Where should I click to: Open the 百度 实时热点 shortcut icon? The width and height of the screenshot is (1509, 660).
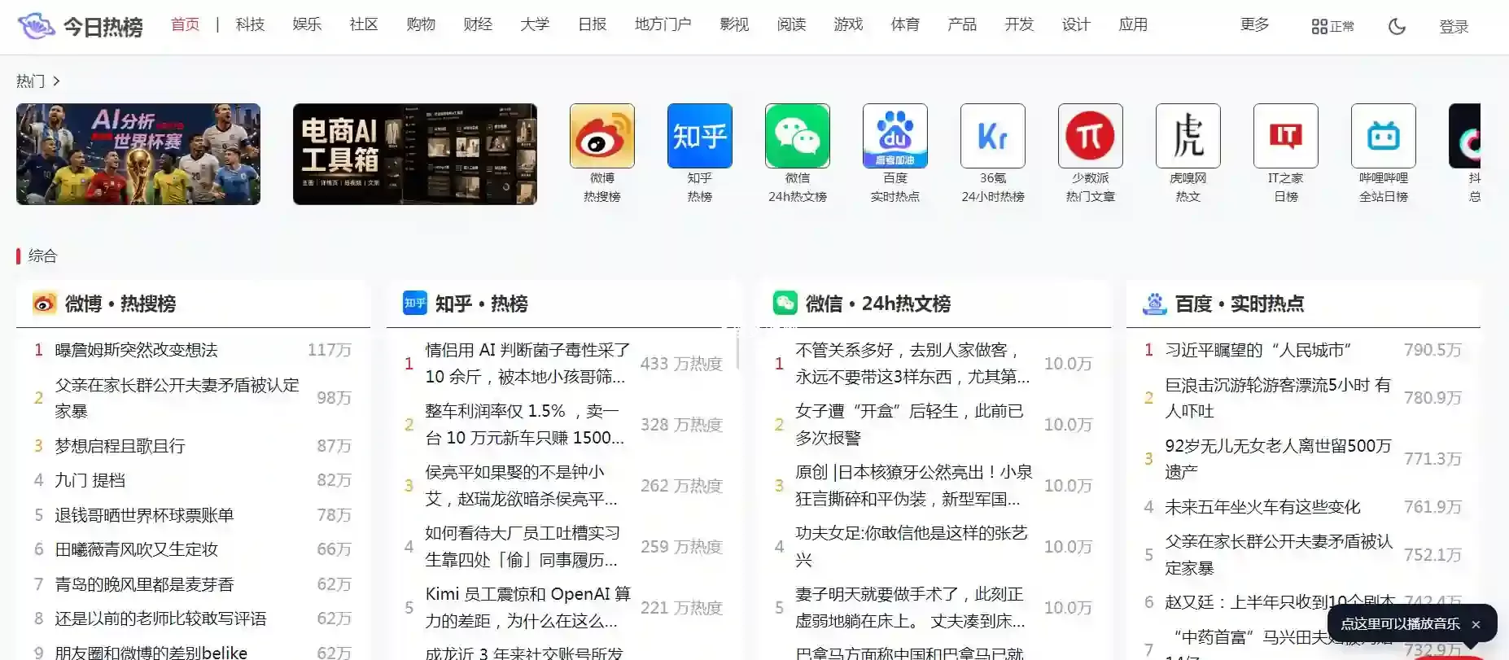[895, 136]
